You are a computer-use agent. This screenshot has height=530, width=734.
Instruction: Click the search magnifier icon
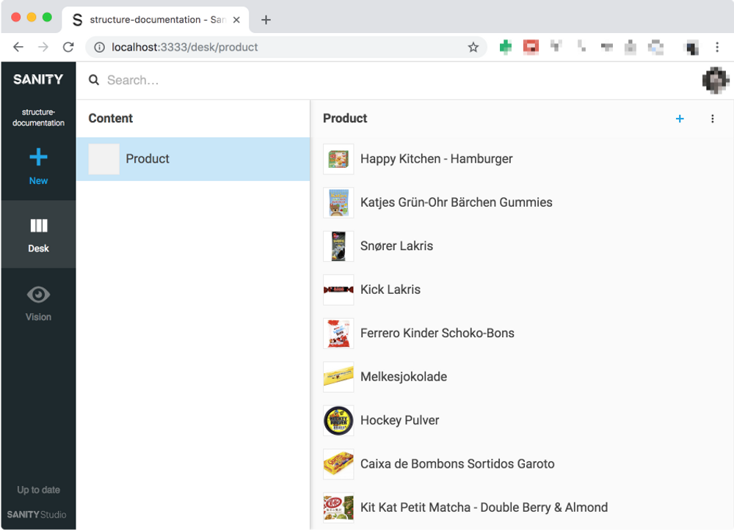click(94, 81)
